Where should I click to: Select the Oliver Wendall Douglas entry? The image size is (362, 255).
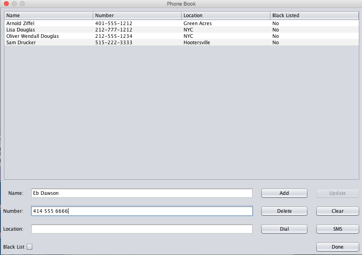[x=182, y=36]
